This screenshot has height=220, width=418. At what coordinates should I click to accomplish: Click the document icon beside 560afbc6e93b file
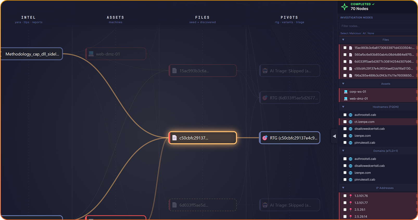pos(351,55)
